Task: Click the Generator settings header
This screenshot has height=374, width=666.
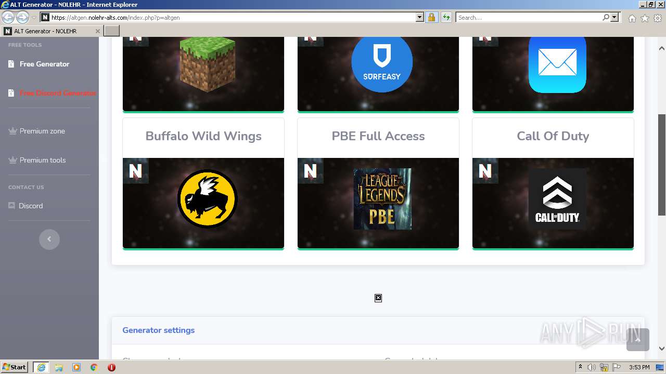Action: coord(158,330)
